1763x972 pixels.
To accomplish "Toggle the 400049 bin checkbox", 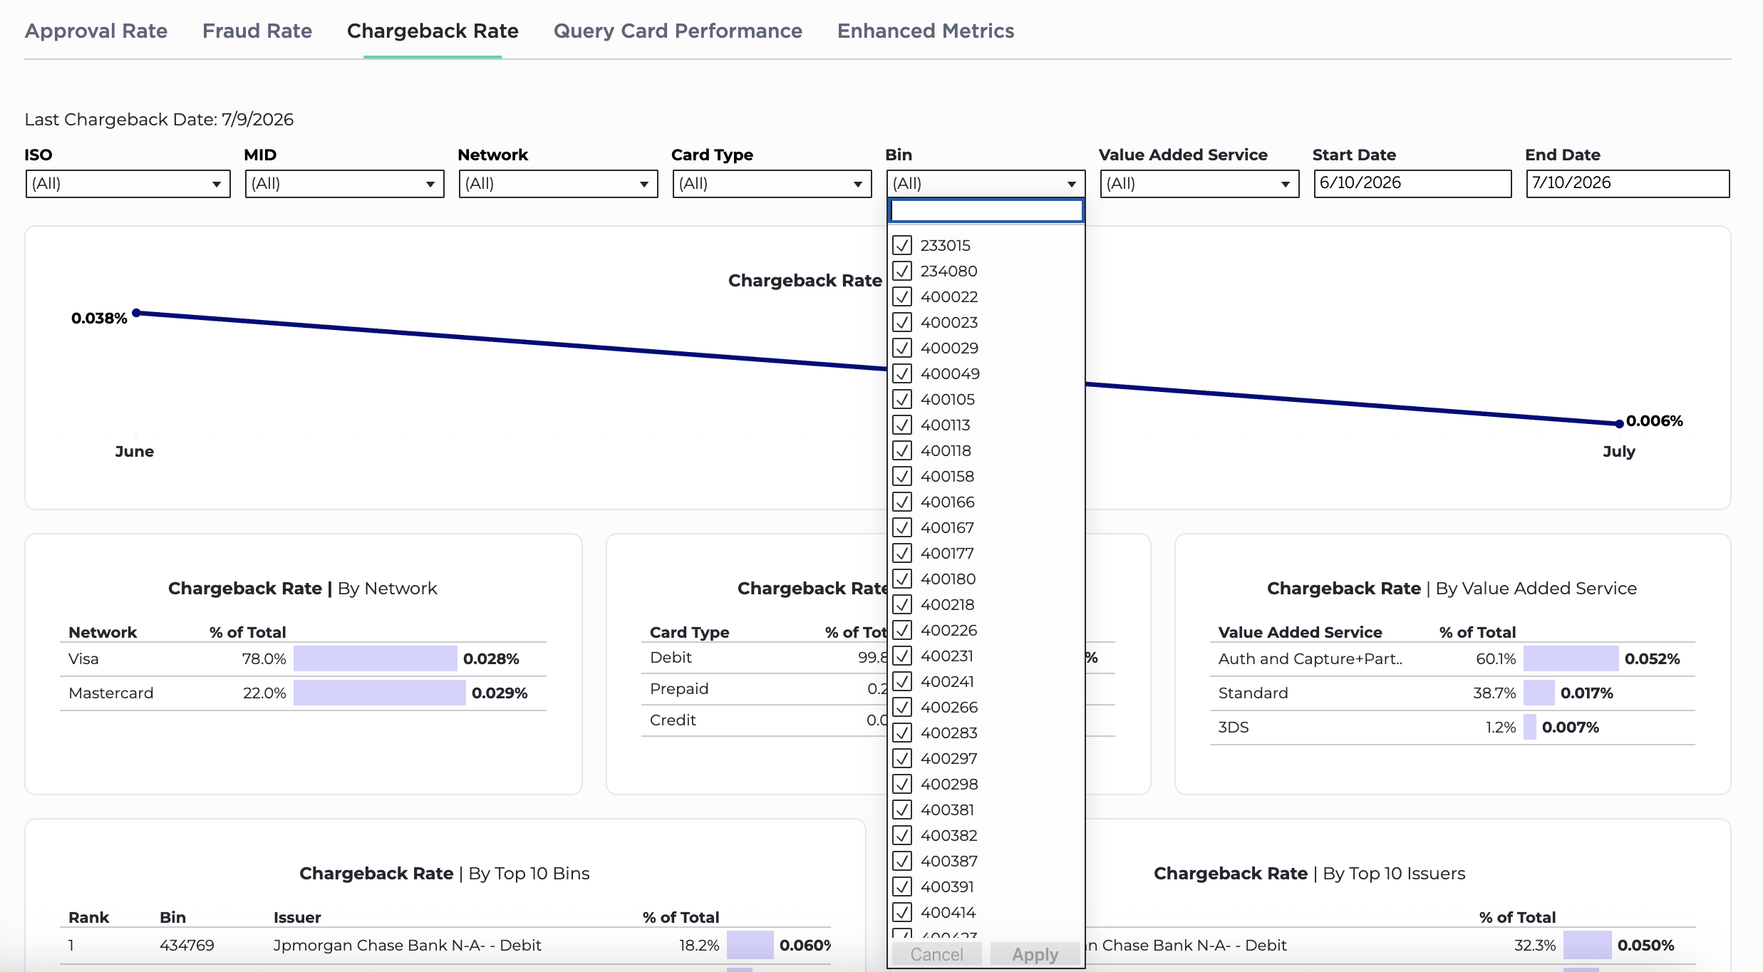I will 902,373.
